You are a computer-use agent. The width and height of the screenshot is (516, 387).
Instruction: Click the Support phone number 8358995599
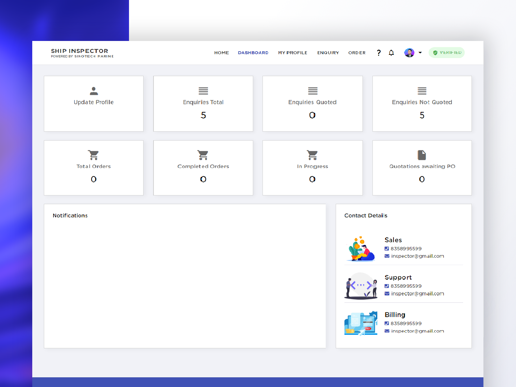pyautogui.click(x=406, y=286)
